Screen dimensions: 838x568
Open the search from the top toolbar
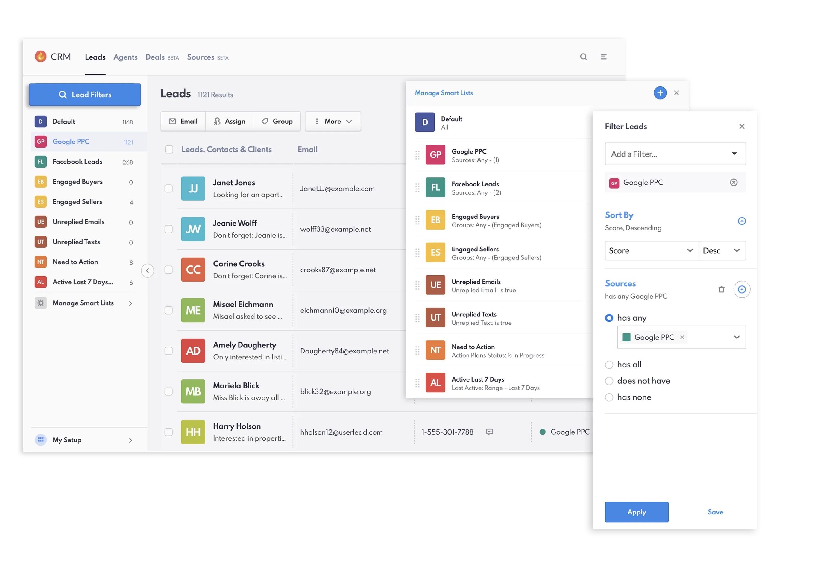583,57
